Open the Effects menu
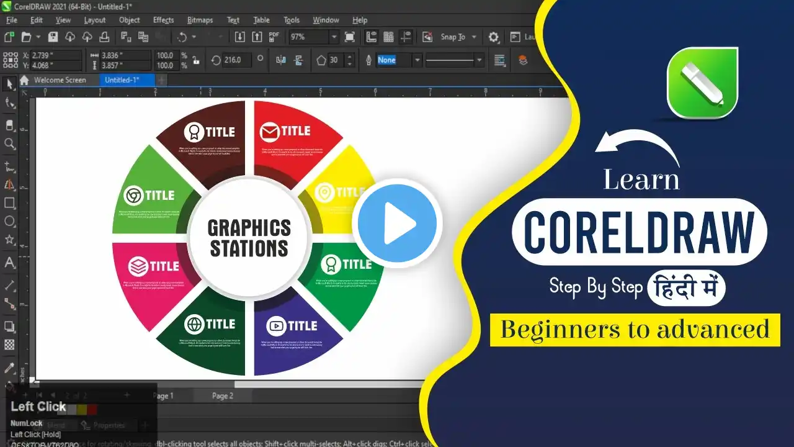 pos(163,20)
